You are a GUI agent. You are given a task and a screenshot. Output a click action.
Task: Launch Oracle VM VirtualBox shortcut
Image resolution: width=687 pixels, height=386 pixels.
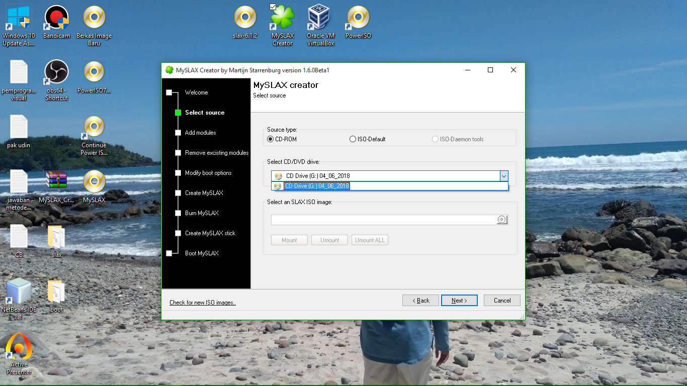coord(320,25)
